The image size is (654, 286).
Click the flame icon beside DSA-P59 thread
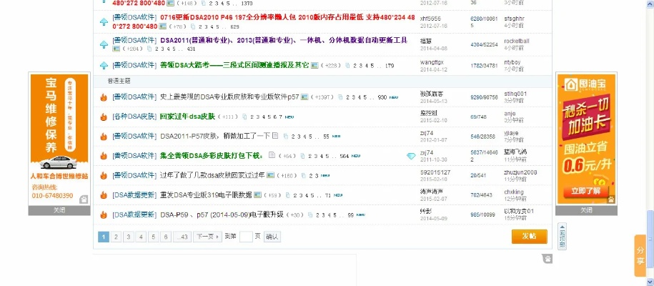click(x=104, y=214)
